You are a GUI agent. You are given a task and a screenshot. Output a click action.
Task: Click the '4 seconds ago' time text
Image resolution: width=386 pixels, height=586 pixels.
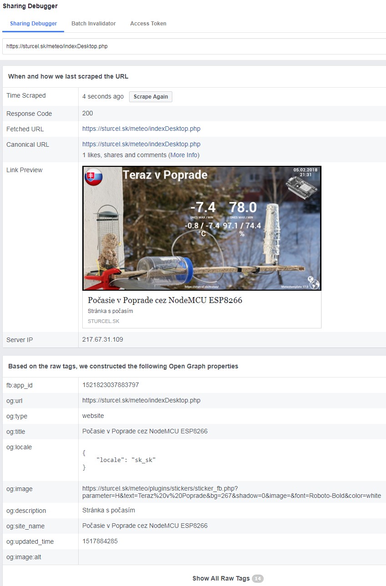[x=103, y=97]
